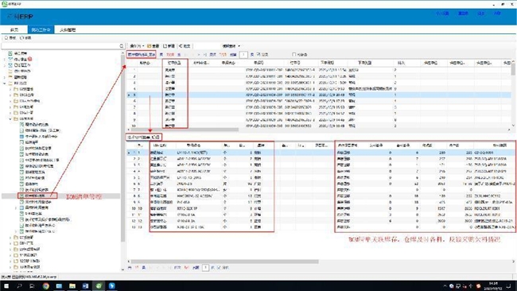Viewport: 517px width, 291px height.
Task: Collapse the expanded subfolder containing the BOM item
Action: coord(10,118)
